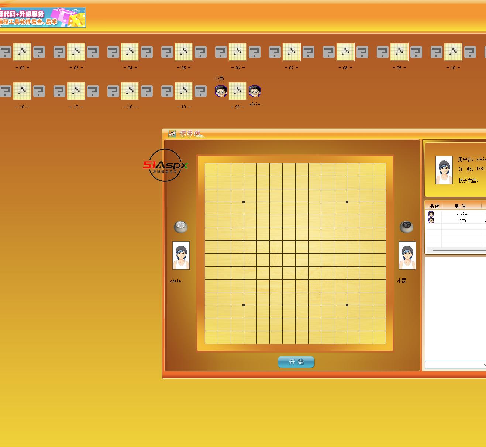Join the empty left seat at table 17
The height and width of the screenshot is (447, 486).
[59, 91]
